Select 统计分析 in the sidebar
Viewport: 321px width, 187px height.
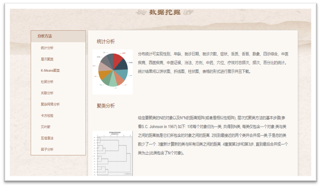47,48
